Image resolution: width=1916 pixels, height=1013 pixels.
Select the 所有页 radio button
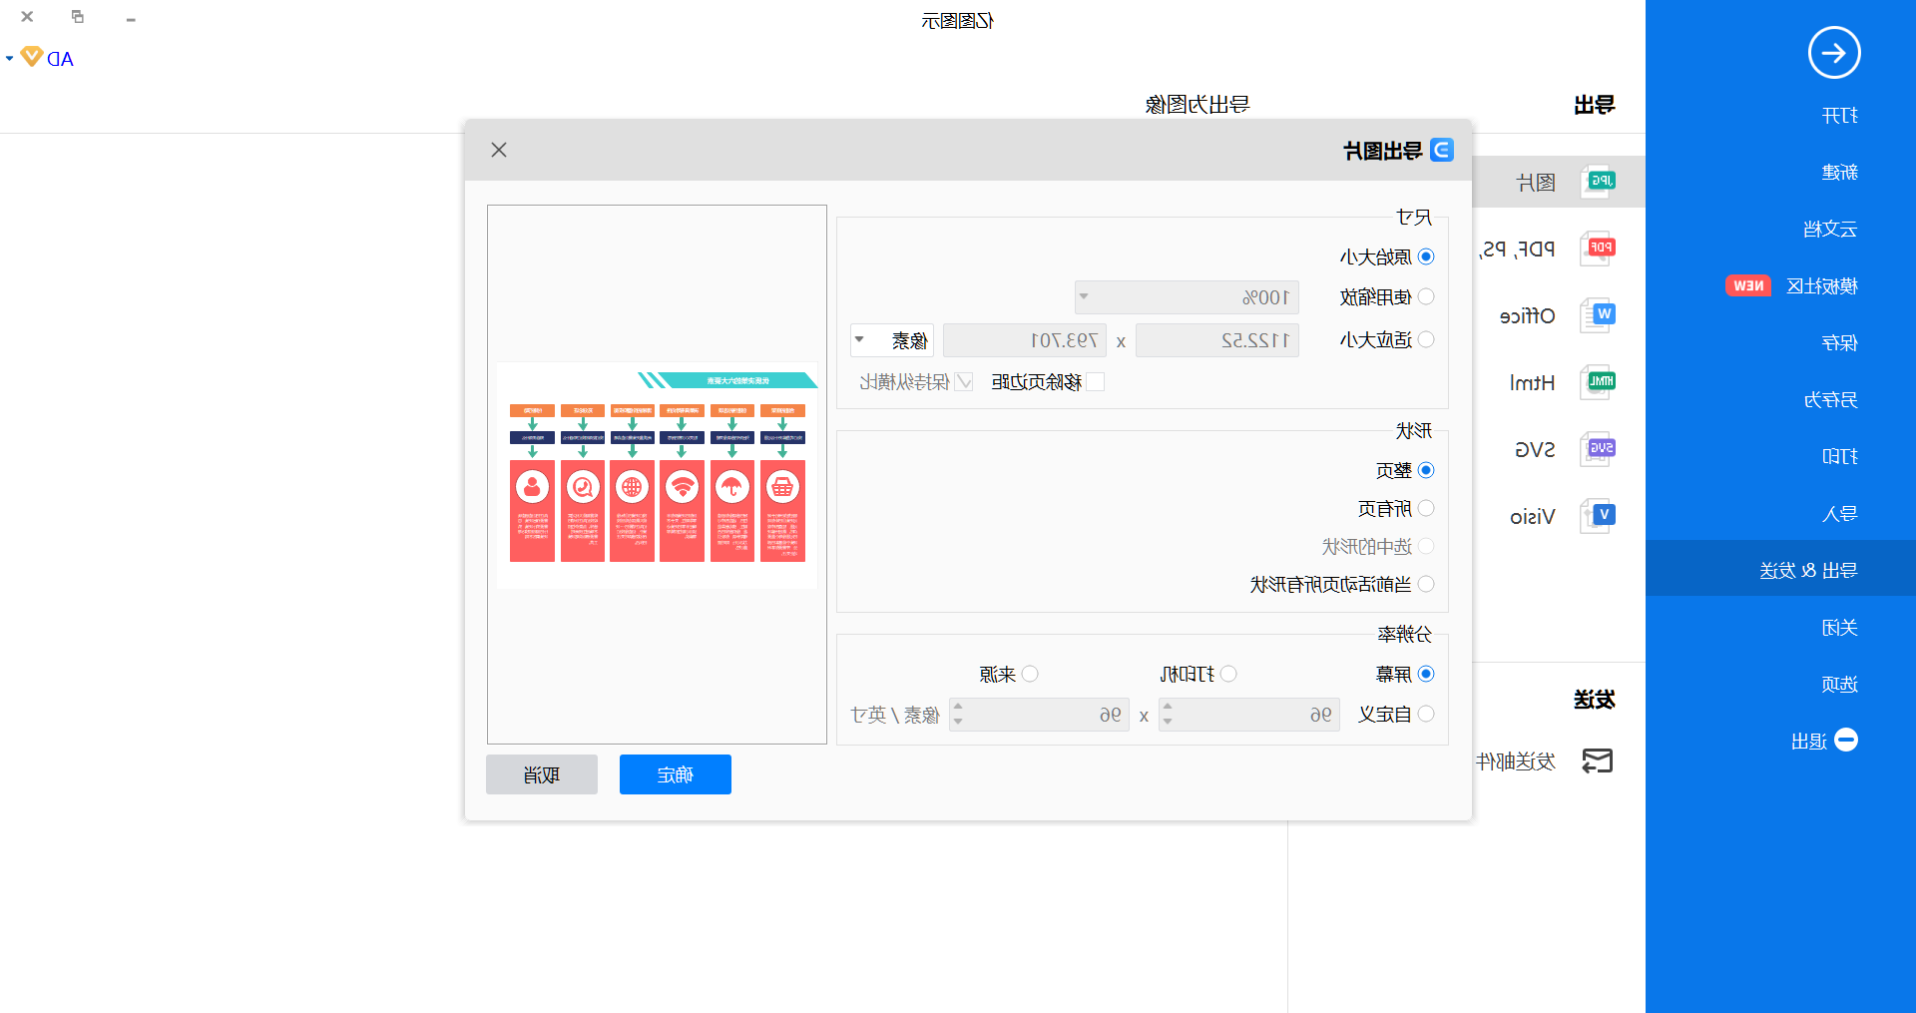pos(1426,508)
